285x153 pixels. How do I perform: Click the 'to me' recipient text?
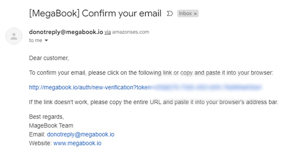35,40
